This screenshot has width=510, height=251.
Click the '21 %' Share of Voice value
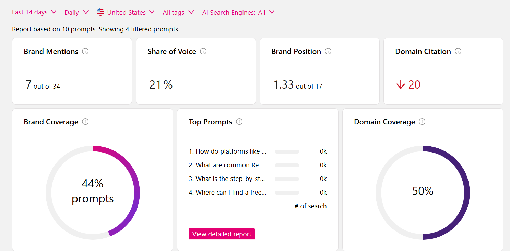tap(161, 84)
